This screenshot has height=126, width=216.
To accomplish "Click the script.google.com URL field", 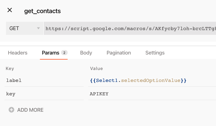I will pos(130,29).
